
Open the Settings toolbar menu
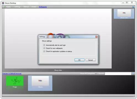tap(17, 7)
